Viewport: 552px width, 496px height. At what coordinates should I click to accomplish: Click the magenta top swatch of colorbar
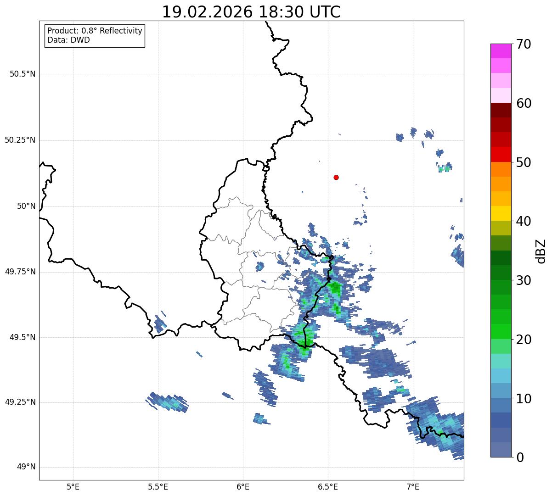501,51
